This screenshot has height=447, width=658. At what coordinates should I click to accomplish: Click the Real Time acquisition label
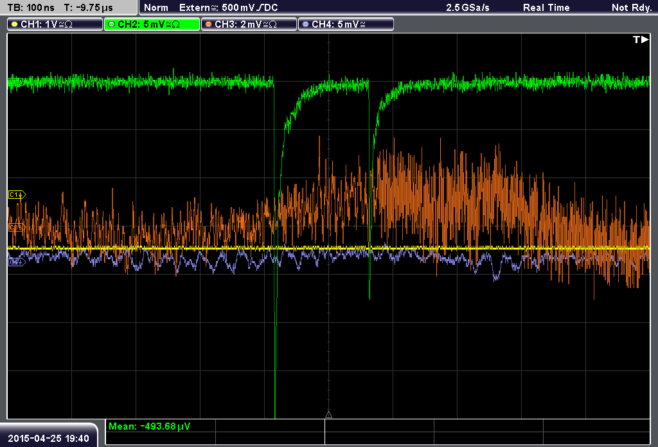pos(546,8)
